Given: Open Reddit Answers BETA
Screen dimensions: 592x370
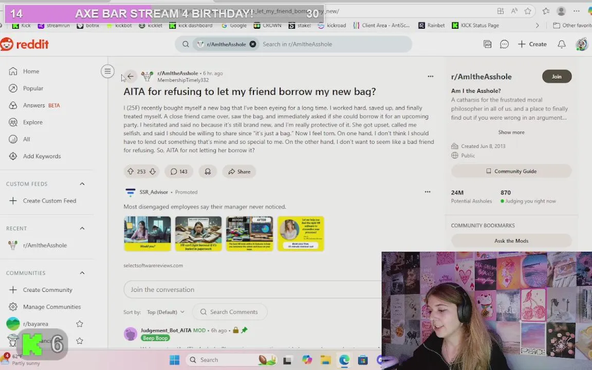Looking at the screenshot, I should [x=41, y=105].
